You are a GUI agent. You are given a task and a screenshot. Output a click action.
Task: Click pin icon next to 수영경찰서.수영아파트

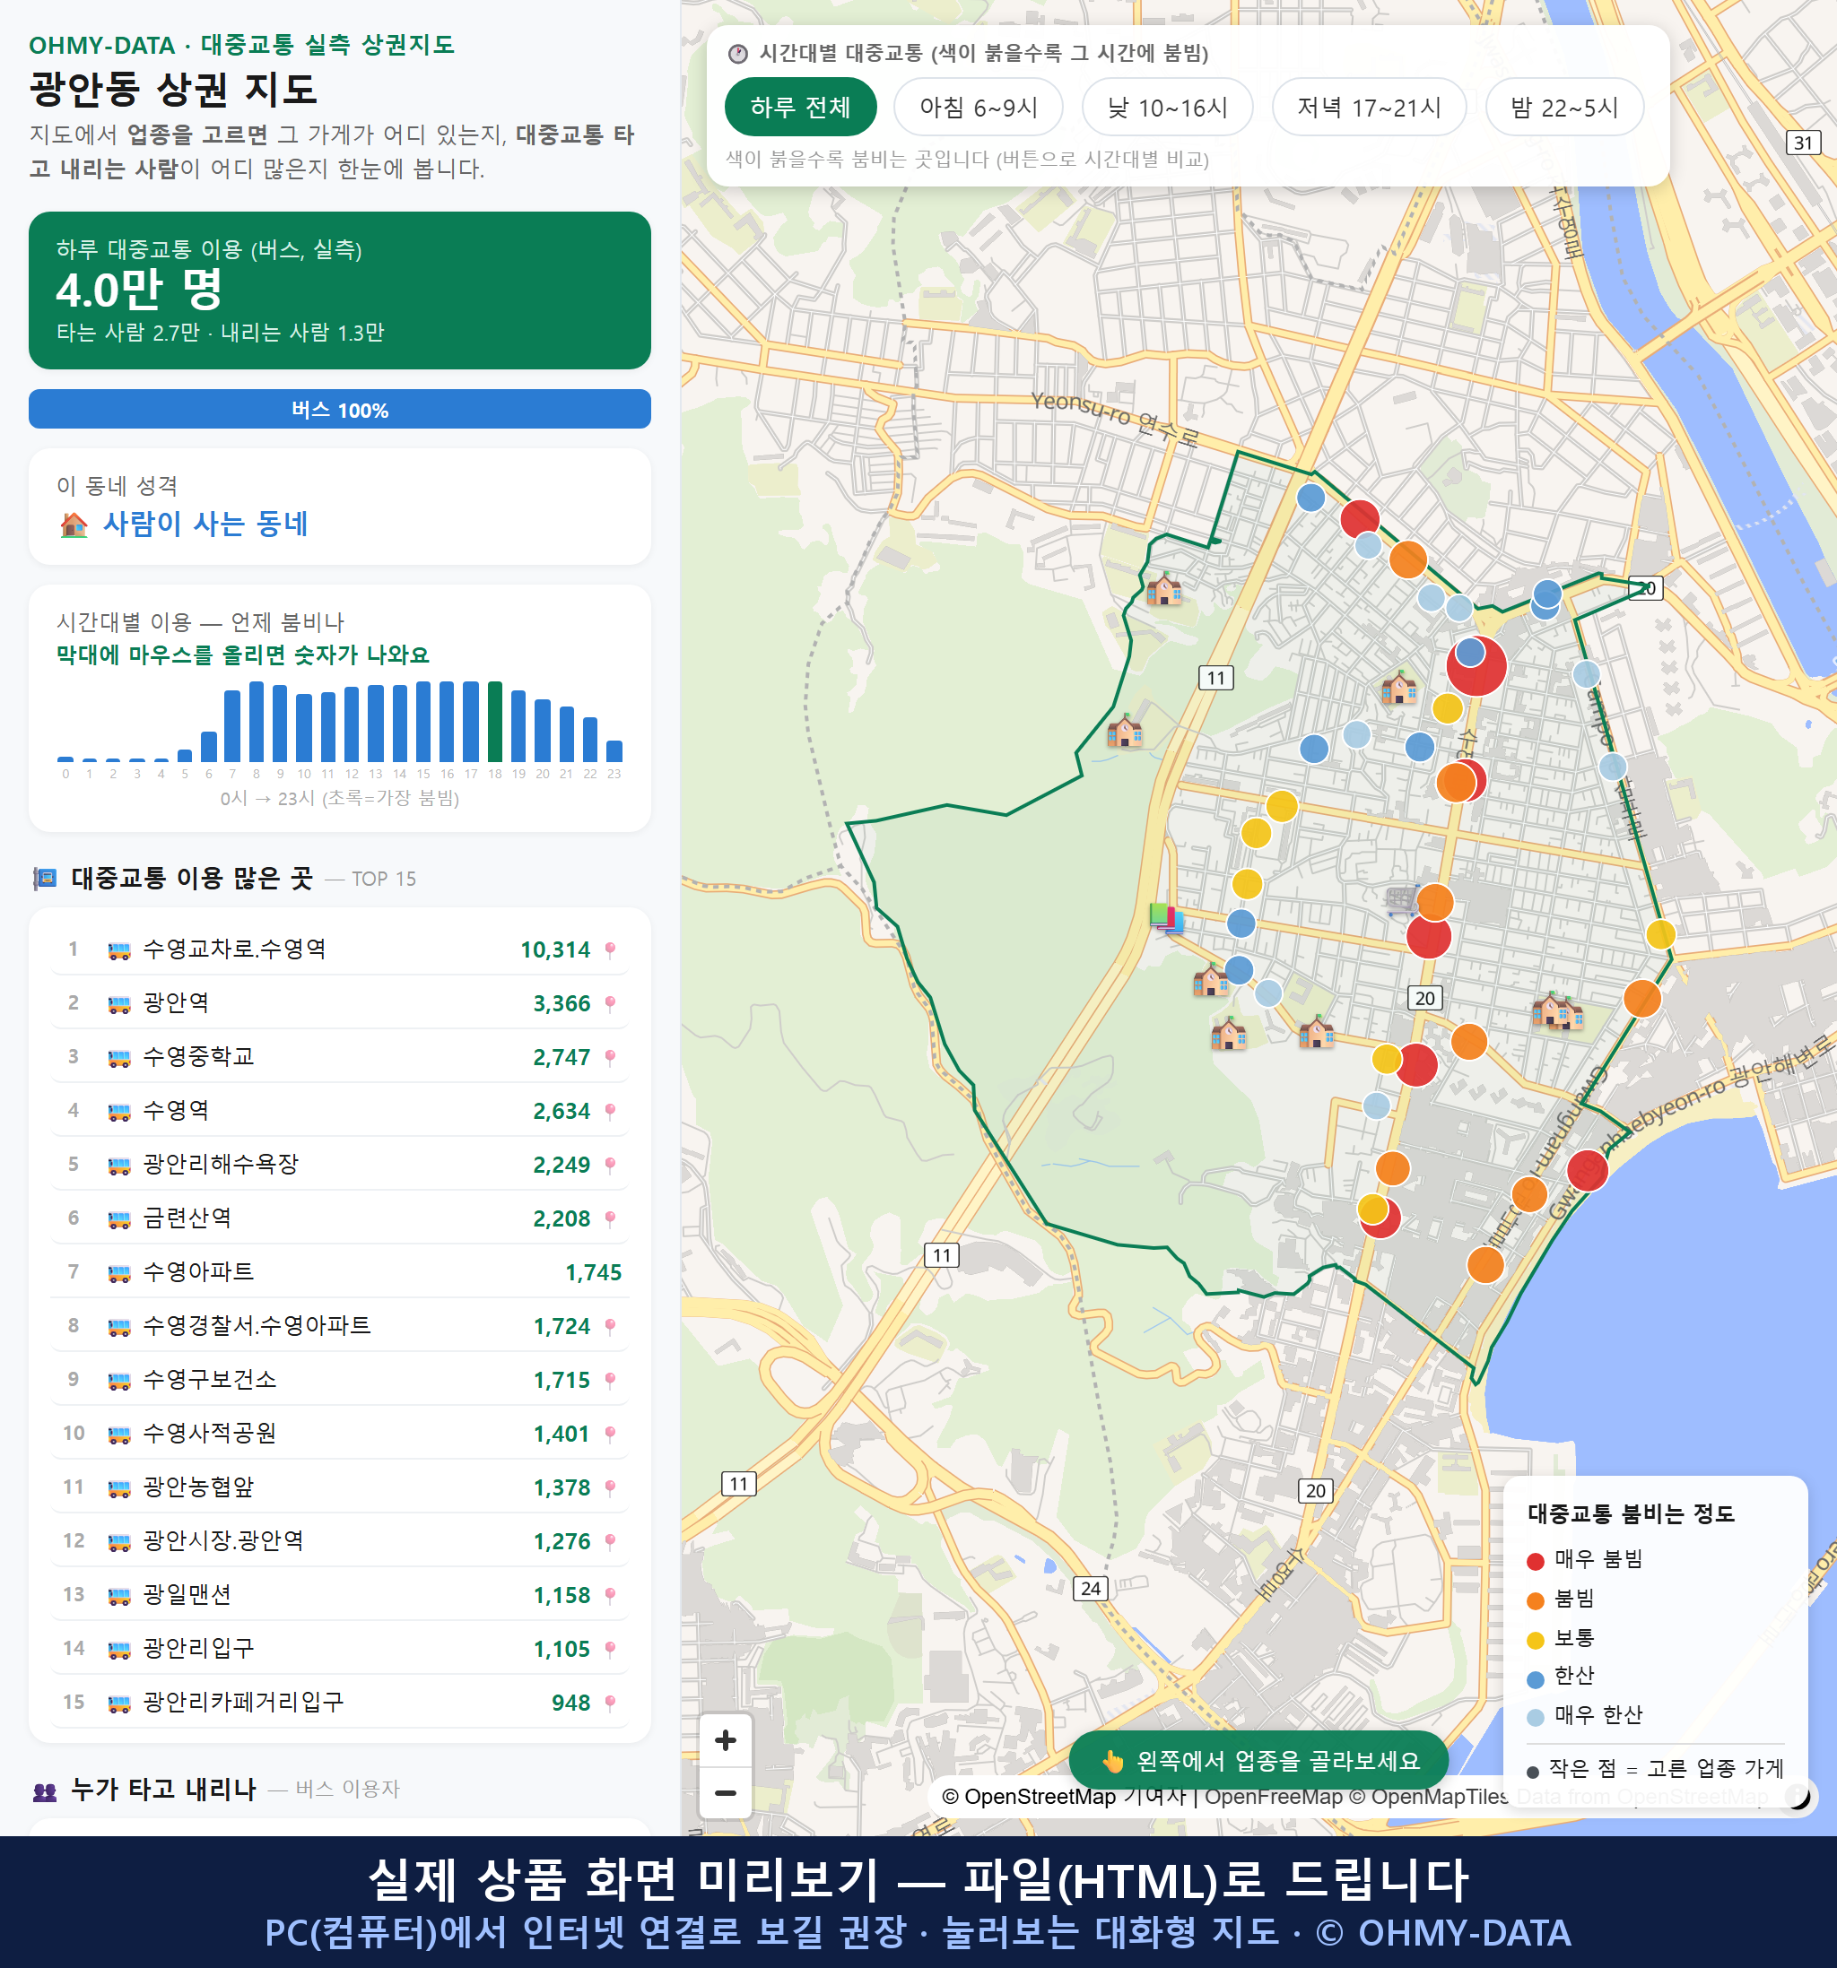click(x=610, y=1327)
